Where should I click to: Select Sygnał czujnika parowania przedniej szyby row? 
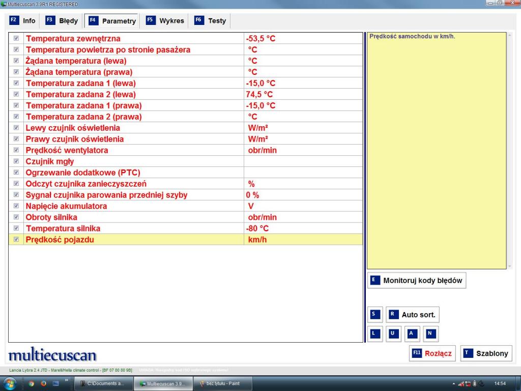[185, 195]
